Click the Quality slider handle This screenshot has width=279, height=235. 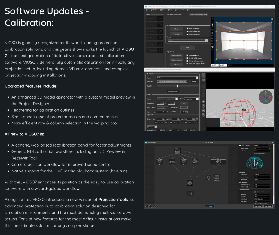click(178, 86)
